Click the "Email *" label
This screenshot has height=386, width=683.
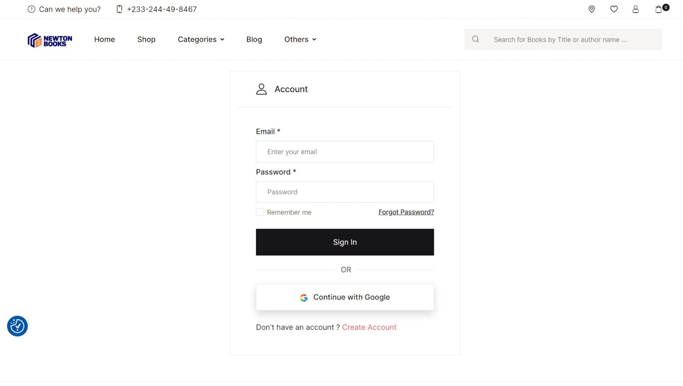tap(268, 131)
